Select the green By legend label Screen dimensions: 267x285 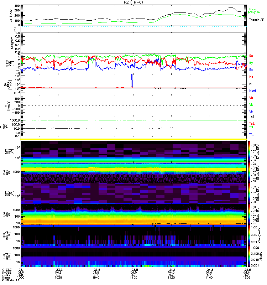pos(251,63)
